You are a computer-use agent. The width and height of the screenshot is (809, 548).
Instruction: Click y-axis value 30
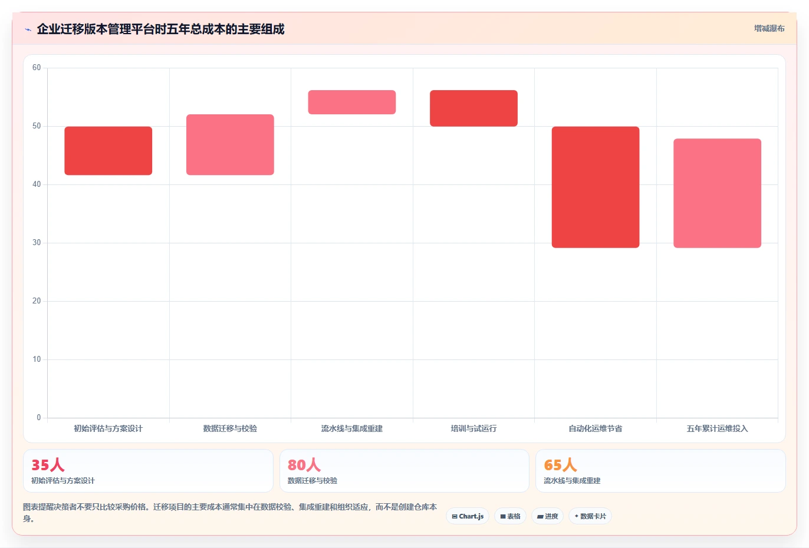[x=37, y=243]
